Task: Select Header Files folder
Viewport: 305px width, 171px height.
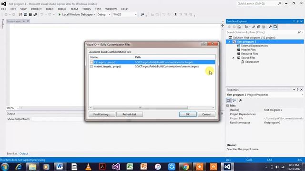Action: [248, 50]
